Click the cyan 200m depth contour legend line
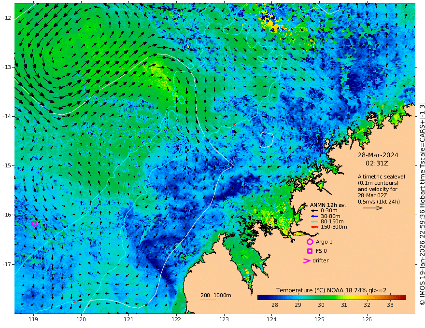Viewport: 425px width, 328px height. [x=208, y=300]
